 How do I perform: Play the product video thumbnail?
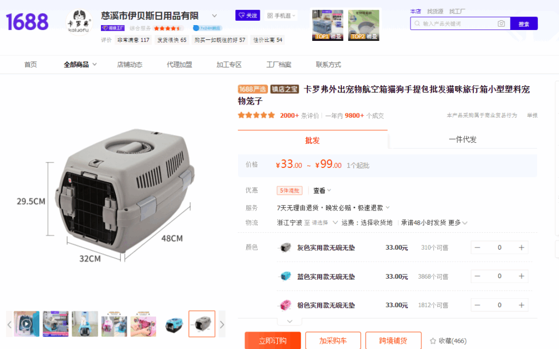26,324
